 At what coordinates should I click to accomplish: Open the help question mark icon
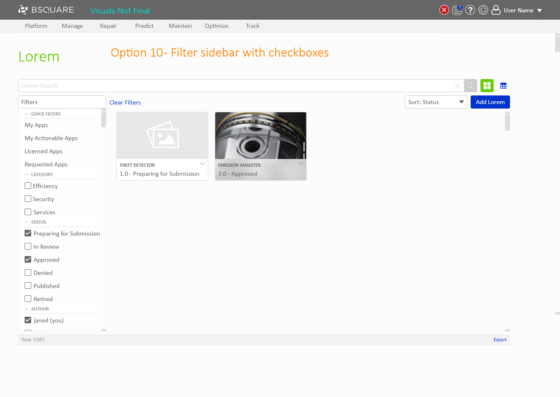(x=470, y=10)
